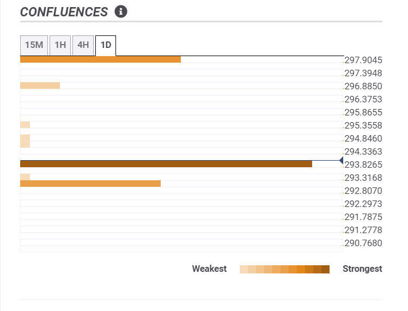Click the light bar at 296.8850
This screenshot has width=408, height=311.
point(40,85)
